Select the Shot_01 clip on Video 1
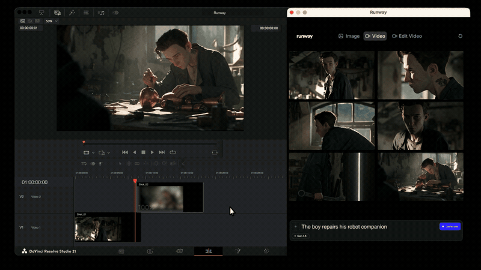This screenshot has height=270, width=481. pos(108,227)
